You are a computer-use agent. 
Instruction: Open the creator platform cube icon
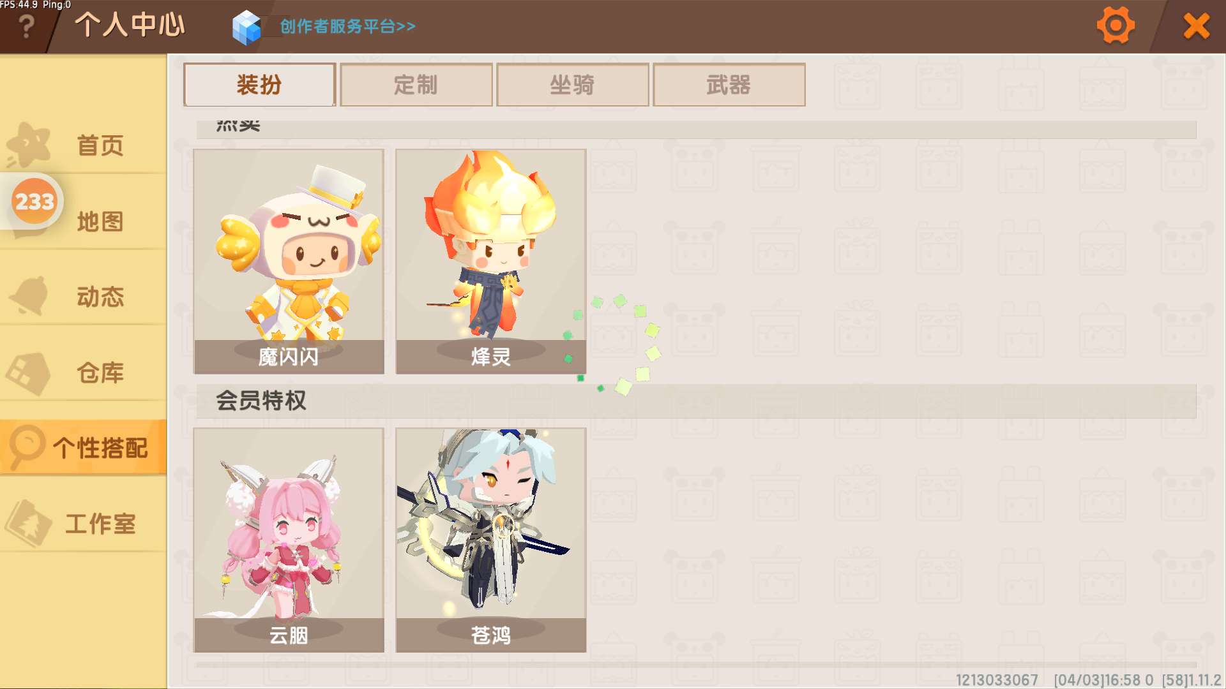[x=246, y=27]
